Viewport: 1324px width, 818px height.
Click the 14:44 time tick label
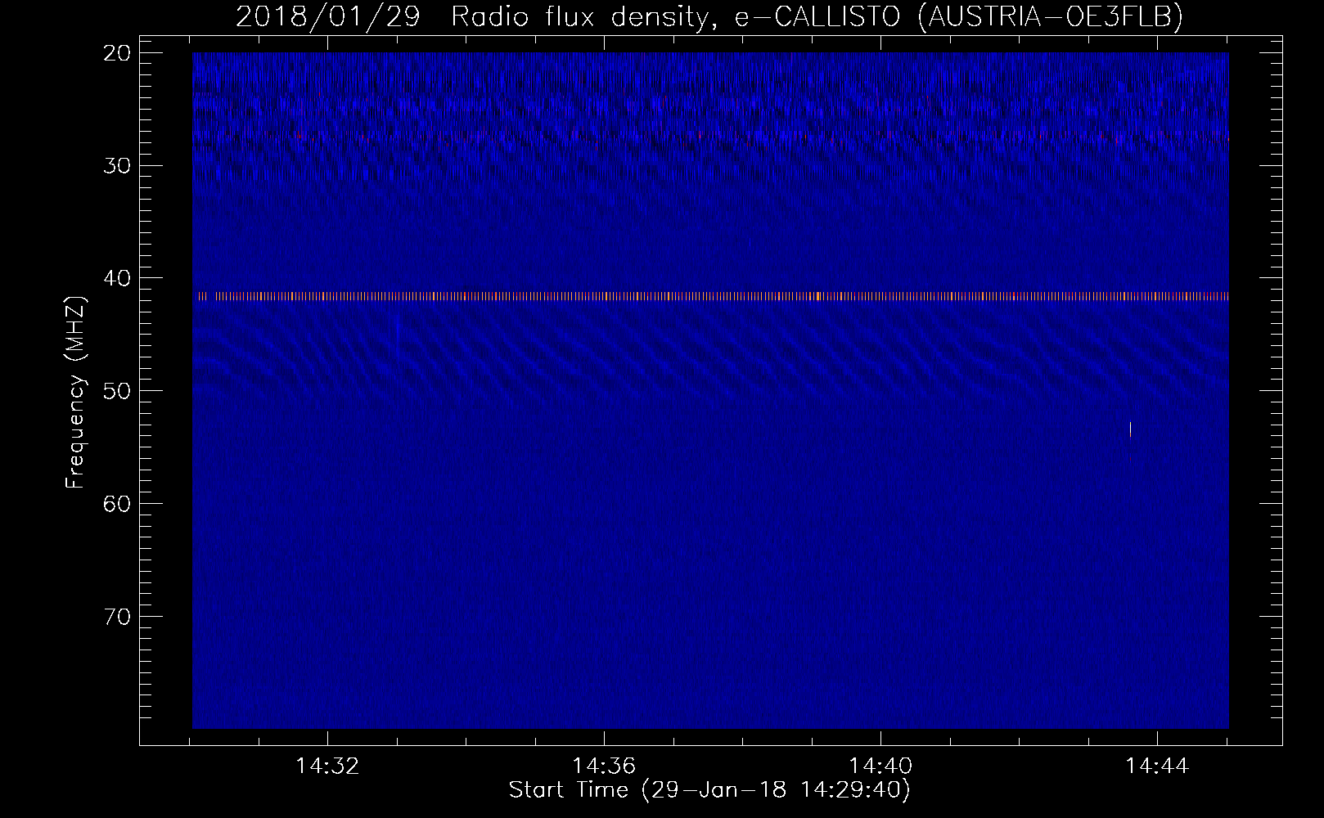[1157, 766]
